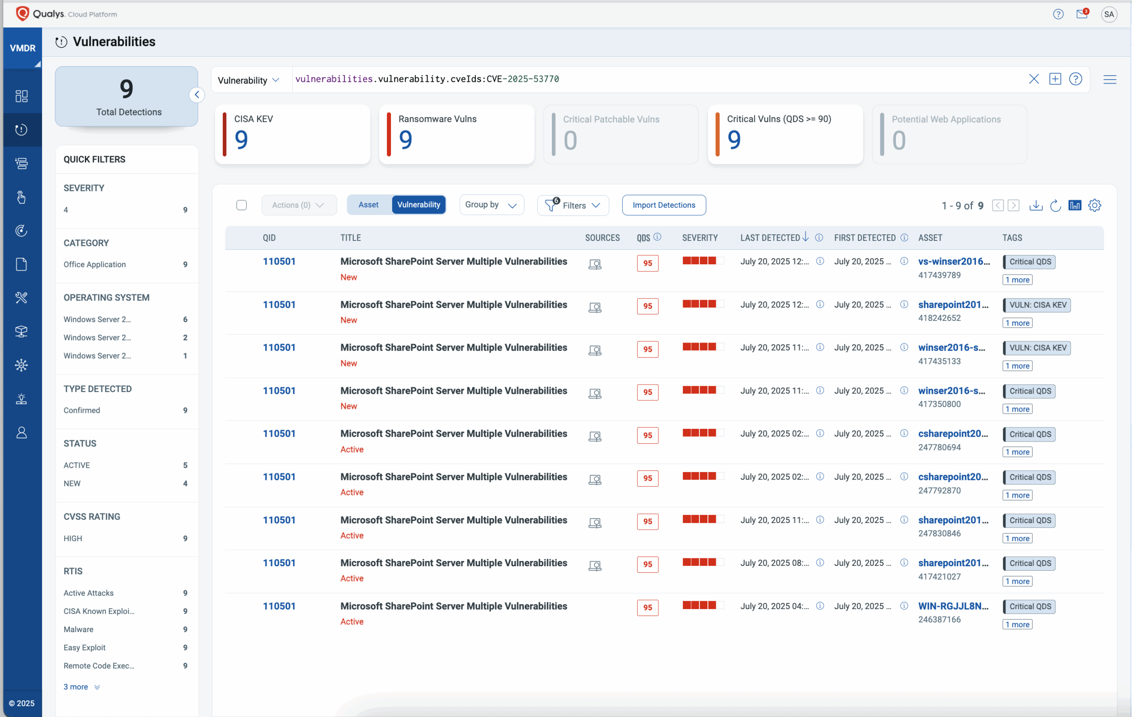
Task: Open the Actions (0) dropdown
Action: 298,205
